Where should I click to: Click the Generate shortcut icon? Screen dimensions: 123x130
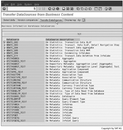100,9
